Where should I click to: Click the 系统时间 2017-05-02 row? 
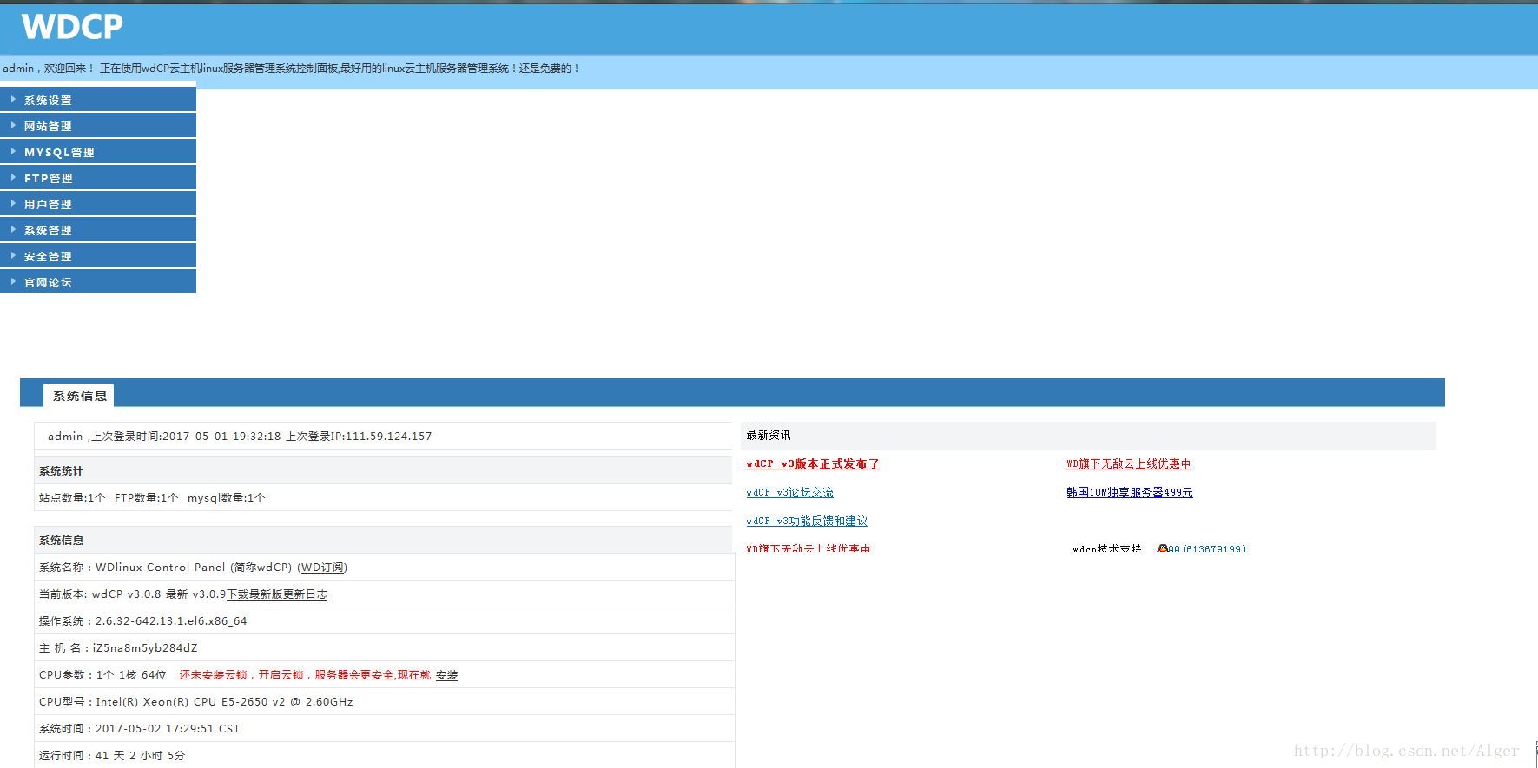384,729
